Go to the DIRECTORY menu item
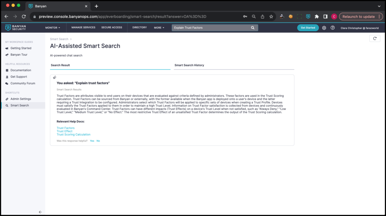This screenshot has height=216, width=386. coord(139,27)
